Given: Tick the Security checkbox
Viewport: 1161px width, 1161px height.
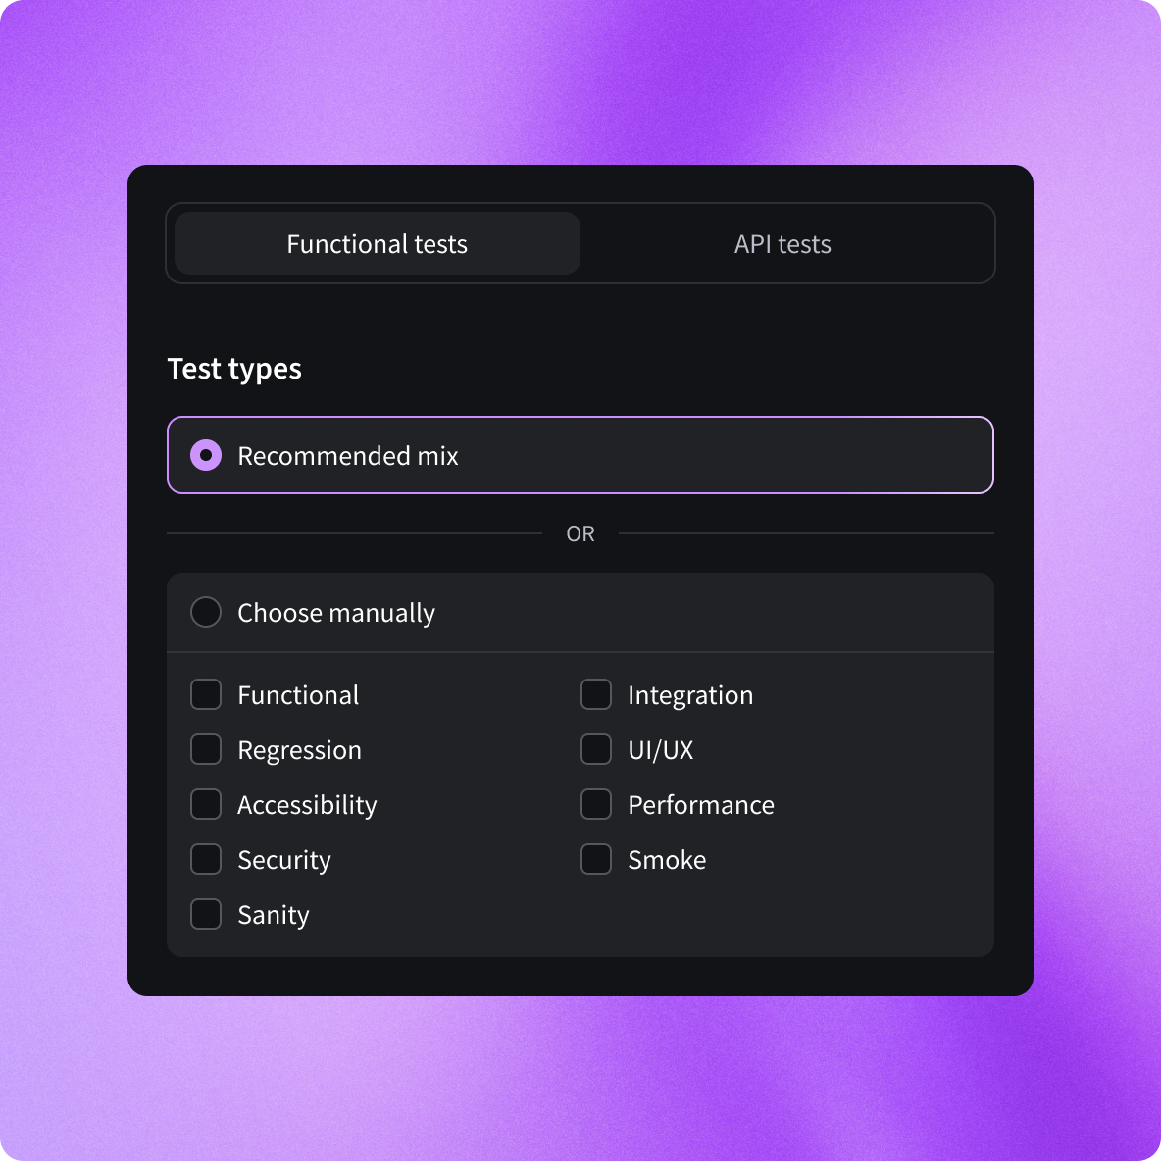Looking at the screenshot, I should [x=206, y=859].
